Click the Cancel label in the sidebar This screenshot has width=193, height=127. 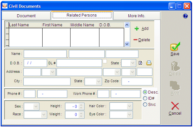click(x=175, y=113)
